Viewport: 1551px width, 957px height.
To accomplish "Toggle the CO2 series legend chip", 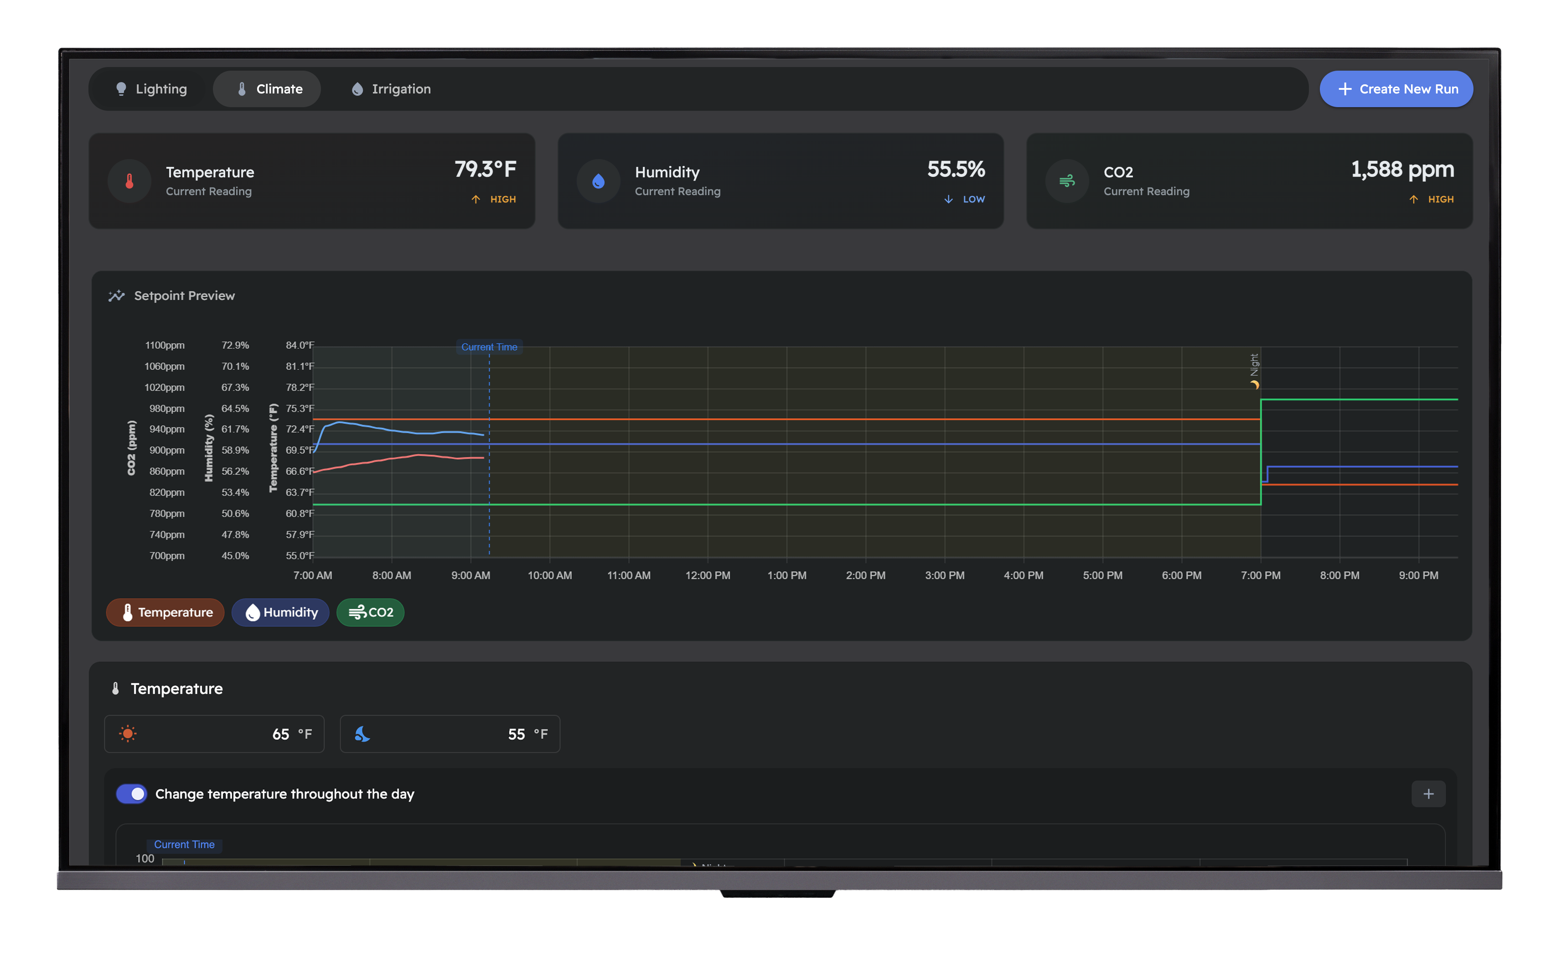I will (x=370, y=612).
